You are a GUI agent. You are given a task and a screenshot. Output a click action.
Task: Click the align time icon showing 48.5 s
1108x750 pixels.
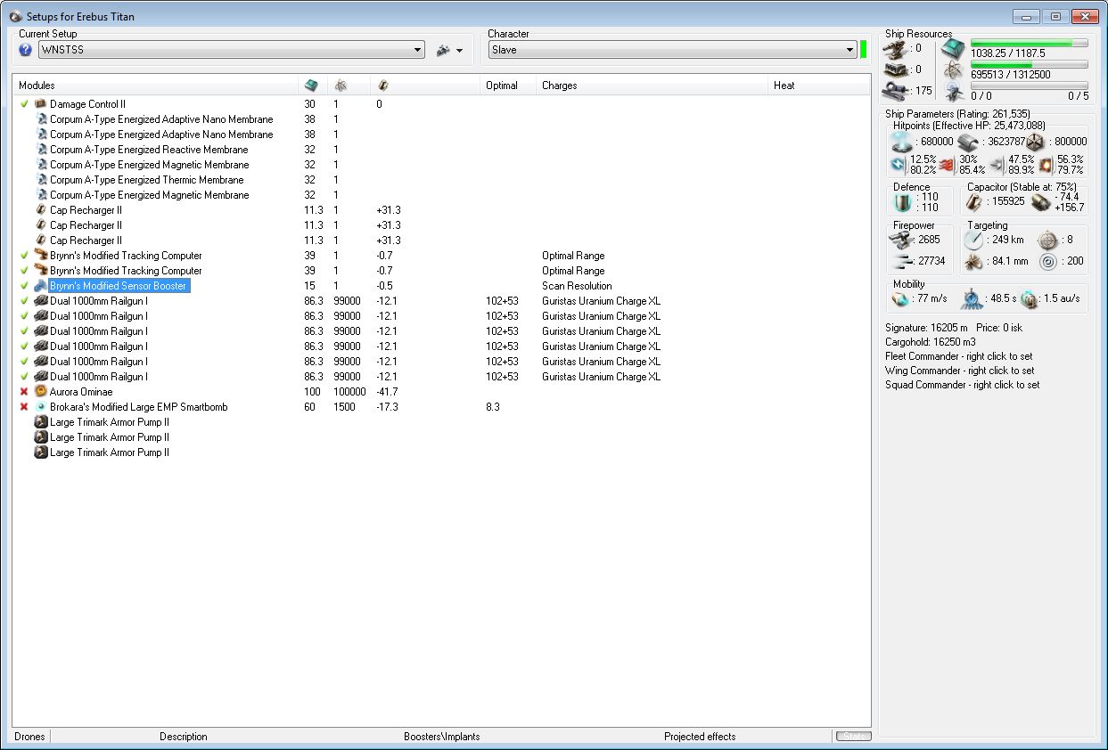(971, 298)
